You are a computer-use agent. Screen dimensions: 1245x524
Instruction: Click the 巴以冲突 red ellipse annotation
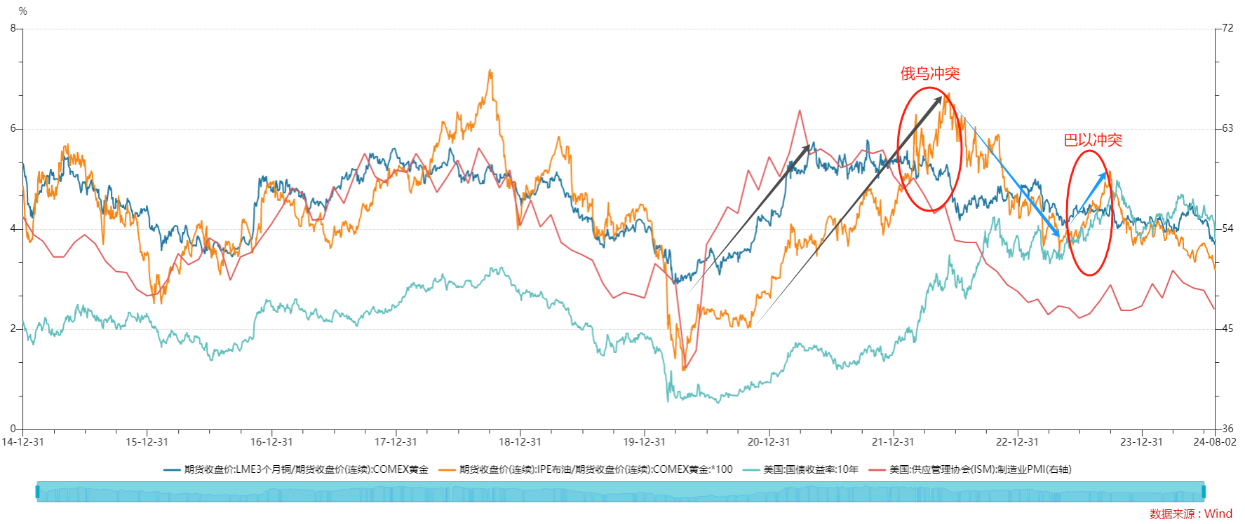[1068, 210]
